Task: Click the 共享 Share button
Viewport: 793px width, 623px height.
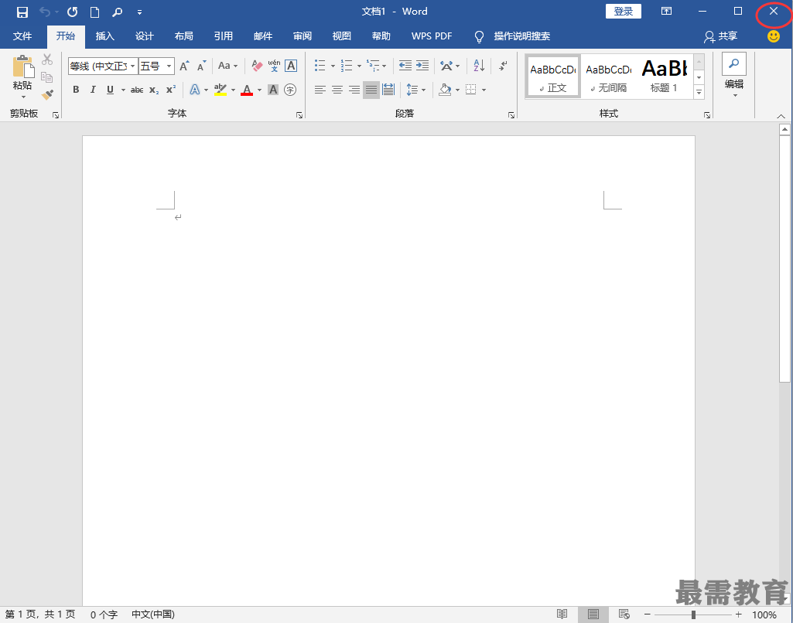Action: tap(720, 36)
